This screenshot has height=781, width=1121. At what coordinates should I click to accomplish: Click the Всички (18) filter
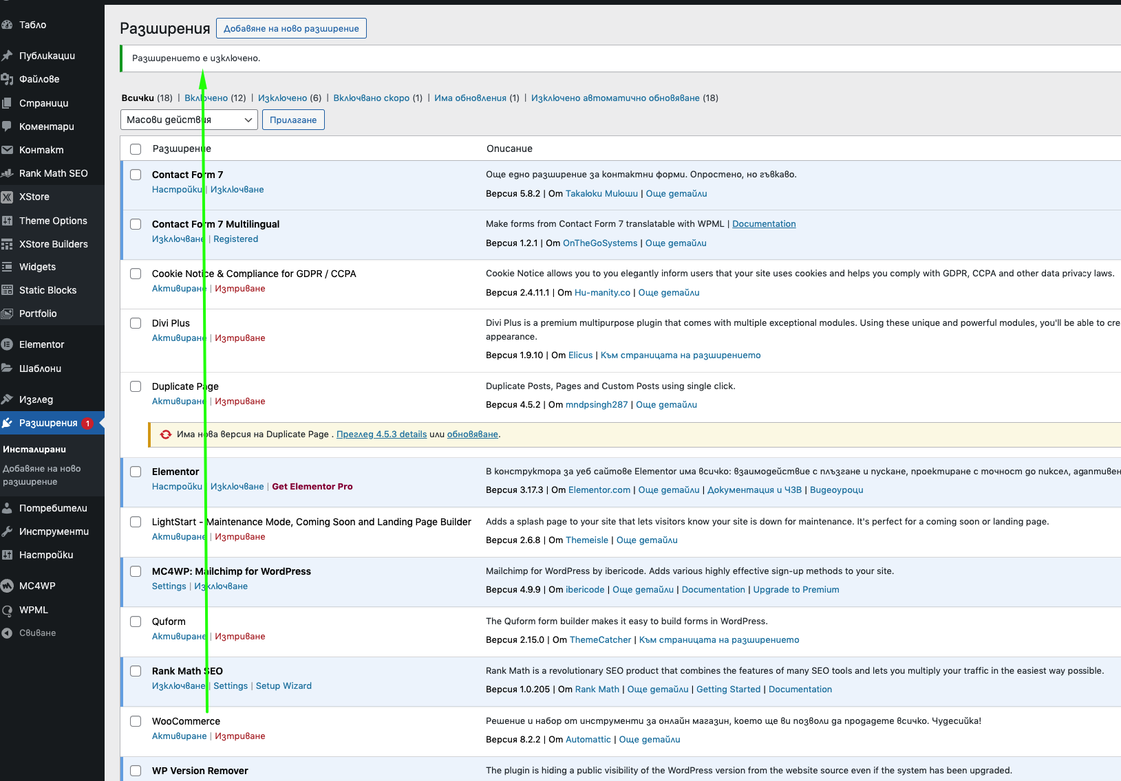[x=147, y=98]
